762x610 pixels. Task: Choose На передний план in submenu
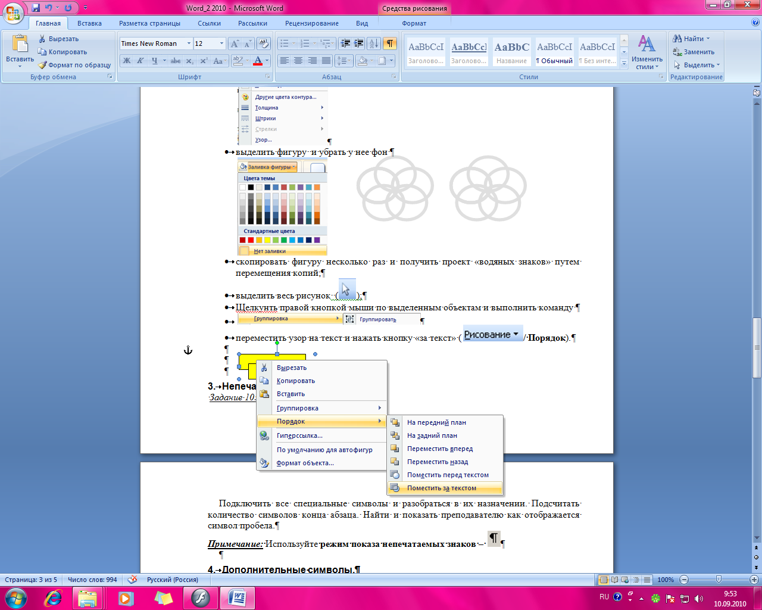pos(445,422)
